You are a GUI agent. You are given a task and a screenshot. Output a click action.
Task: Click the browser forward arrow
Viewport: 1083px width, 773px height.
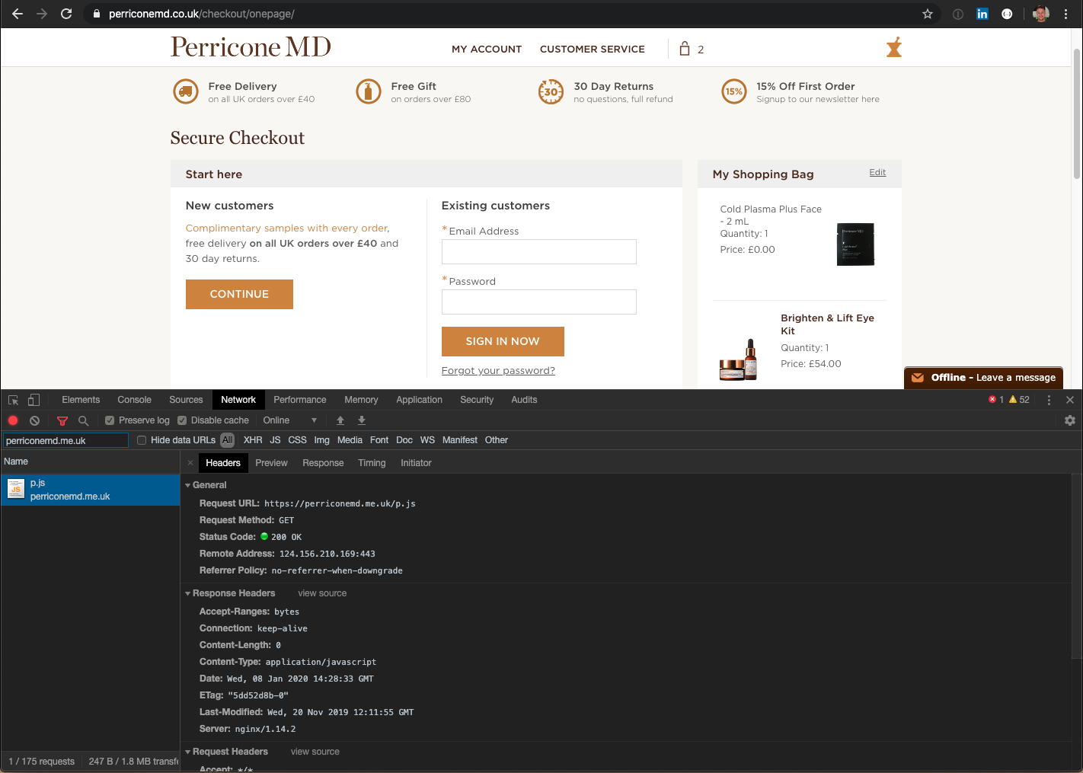click(x=42, y=14)
